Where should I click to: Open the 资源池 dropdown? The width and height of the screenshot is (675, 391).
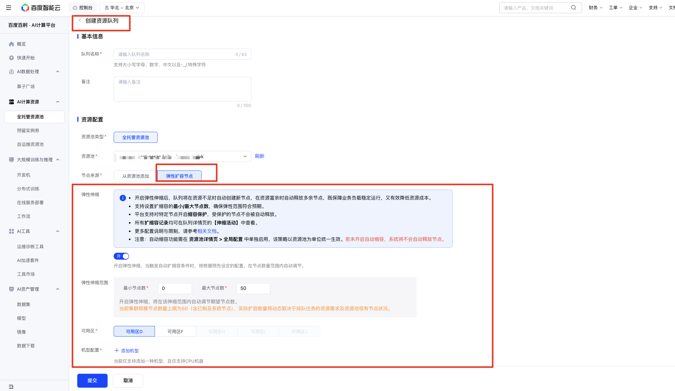pos(182,156)
